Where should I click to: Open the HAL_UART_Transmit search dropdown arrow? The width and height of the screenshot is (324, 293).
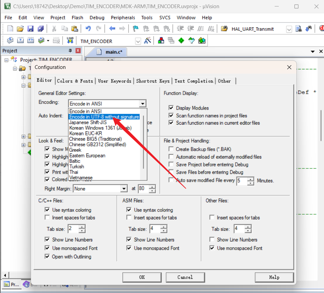[289, 30]
